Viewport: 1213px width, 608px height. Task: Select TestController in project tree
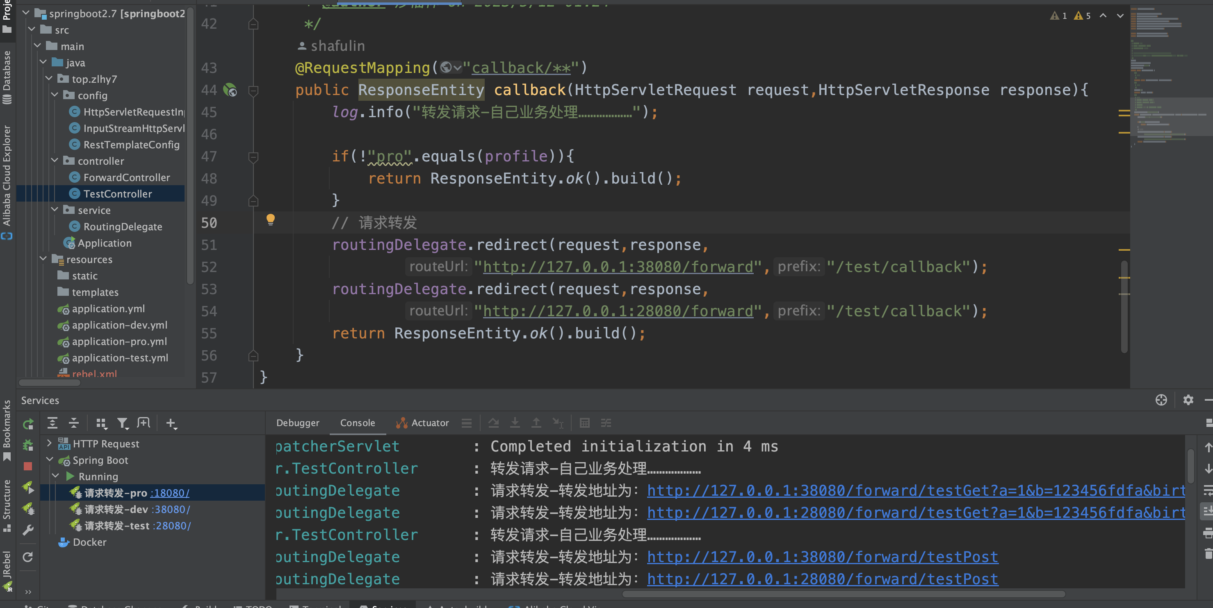point(101,194)
